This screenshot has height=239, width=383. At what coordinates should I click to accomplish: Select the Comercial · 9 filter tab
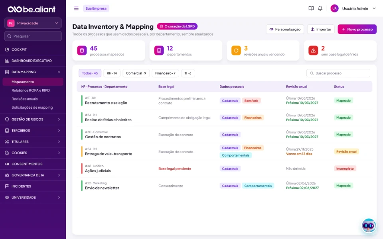coord(136,73)
